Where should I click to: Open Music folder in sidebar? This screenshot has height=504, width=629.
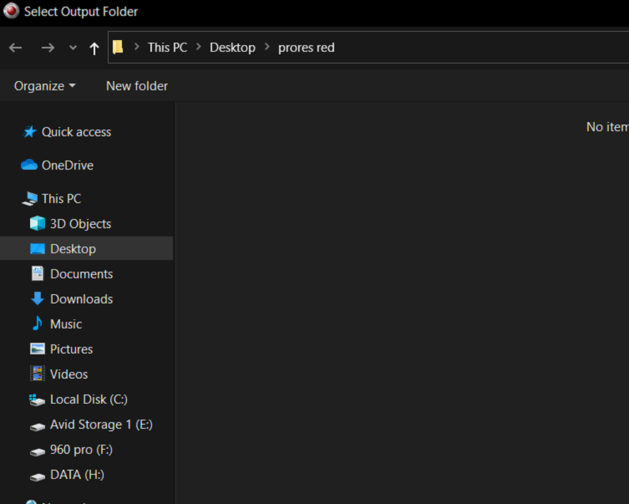coord(65,324)
